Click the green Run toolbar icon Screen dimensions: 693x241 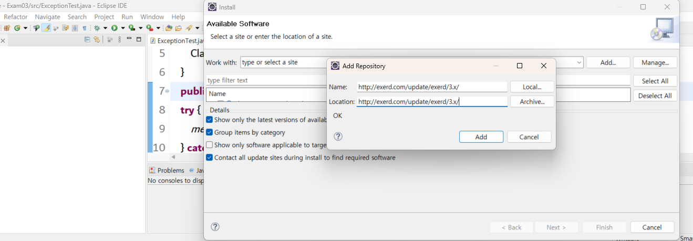point(114,28)
